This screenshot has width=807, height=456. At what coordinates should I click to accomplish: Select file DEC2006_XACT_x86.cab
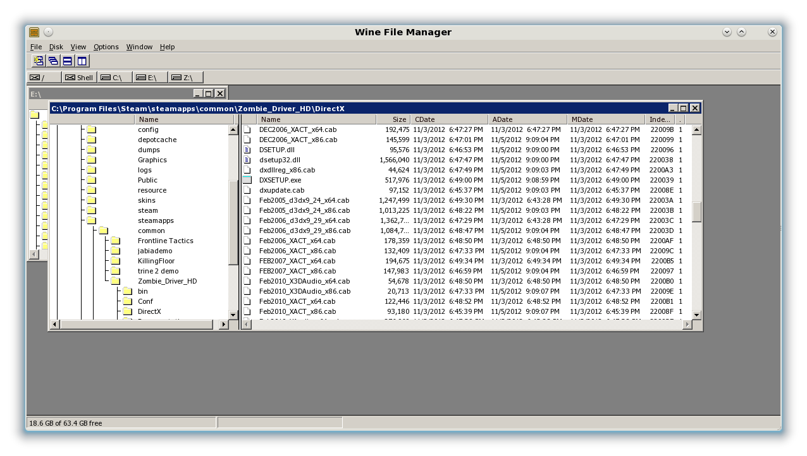coord(298,140)
